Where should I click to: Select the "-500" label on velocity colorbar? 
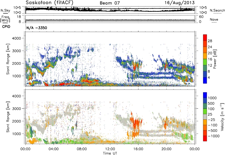[212, 130]
